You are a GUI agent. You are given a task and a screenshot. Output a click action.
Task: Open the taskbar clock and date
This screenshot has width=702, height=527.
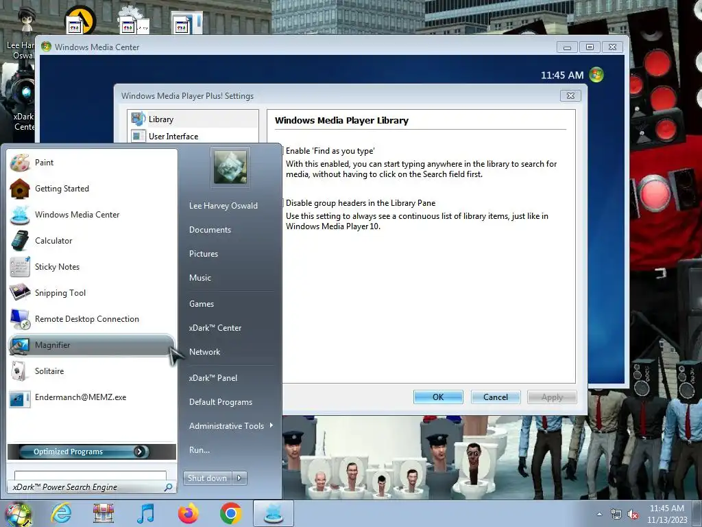667,514
